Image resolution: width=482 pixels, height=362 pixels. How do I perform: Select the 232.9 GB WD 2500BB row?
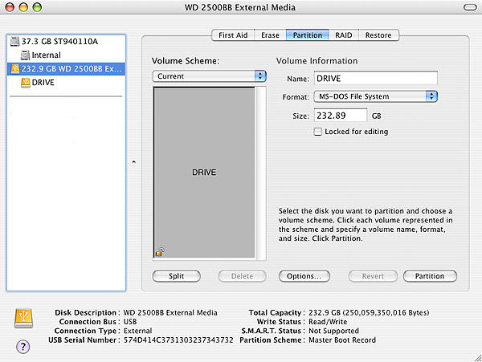click(66, 69)
